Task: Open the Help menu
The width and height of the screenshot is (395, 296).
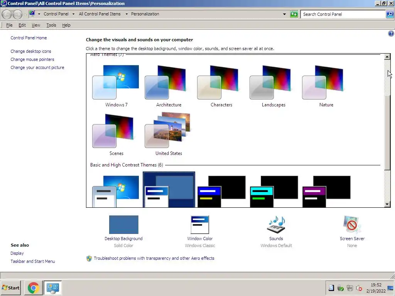Action: pos(66,25)
